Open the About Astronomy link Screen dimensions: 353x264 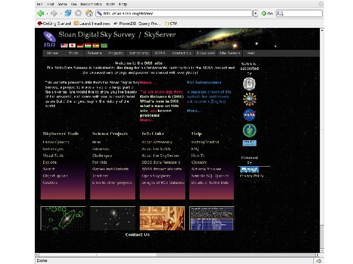pyautogui.click(x=157, y=142)
